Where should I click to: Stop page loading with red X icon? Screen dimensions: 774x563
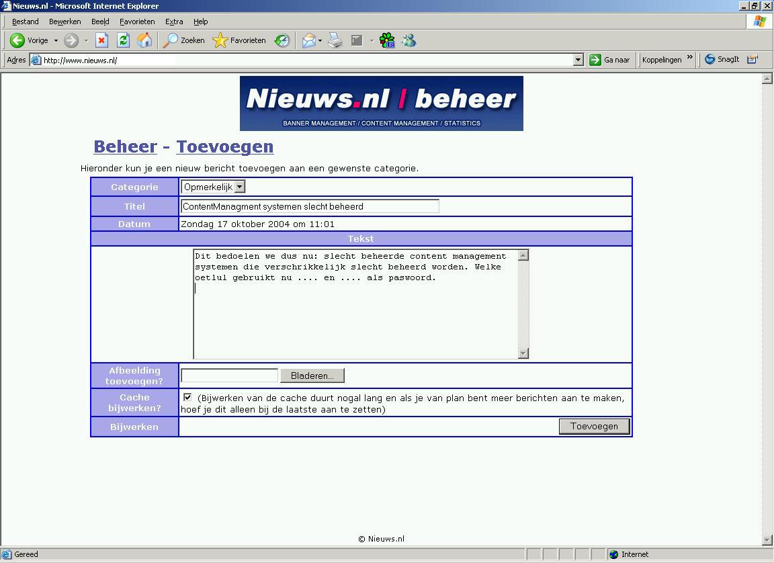(101, 40)
